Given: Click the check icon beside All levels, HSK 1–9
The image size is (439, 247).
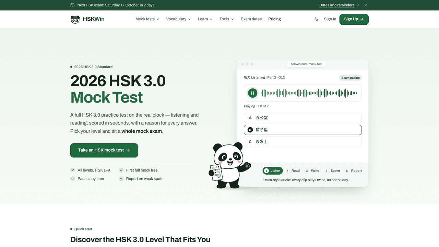Looking at the screenshot, I should pos(73,170).
